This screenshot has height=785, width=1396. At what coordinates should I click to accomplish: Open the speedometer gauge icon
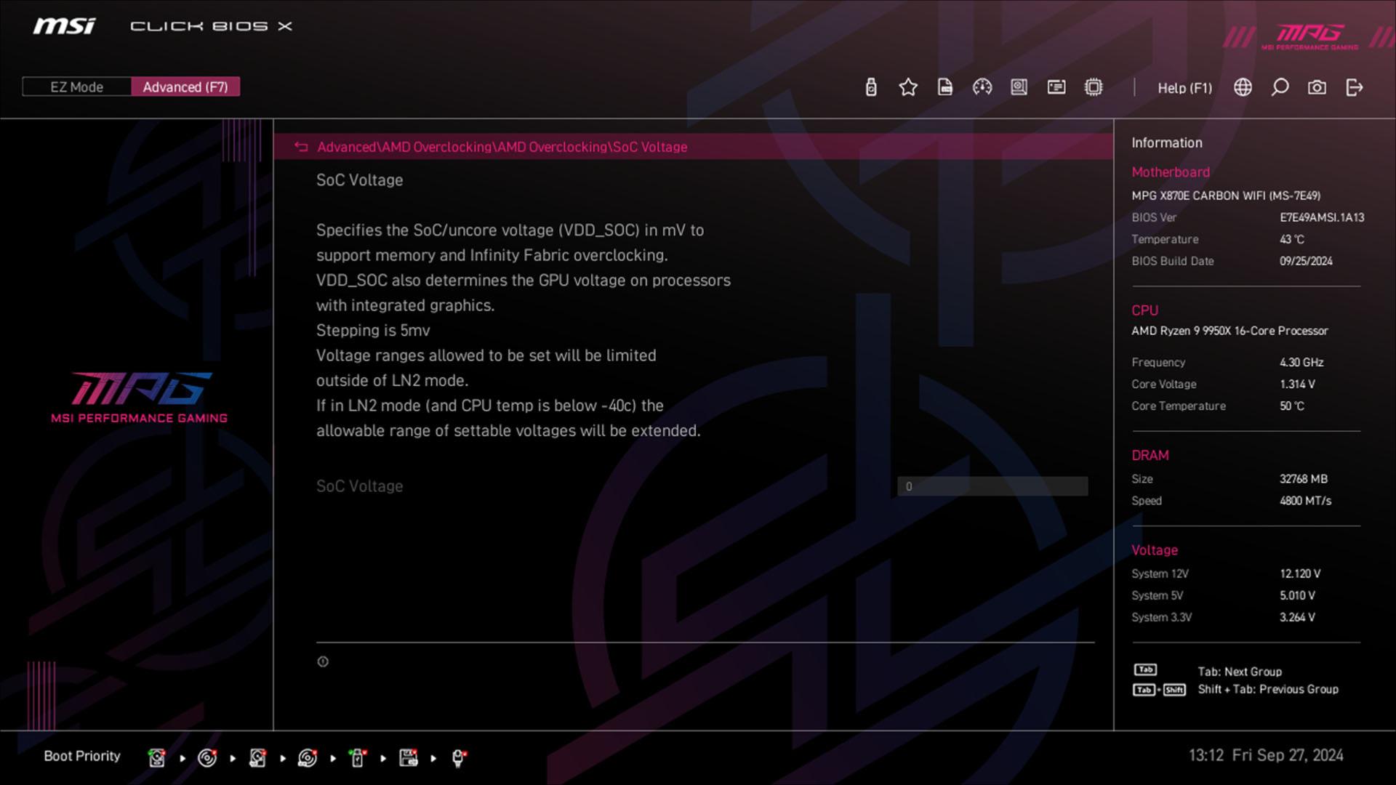(x=982, y=87)
